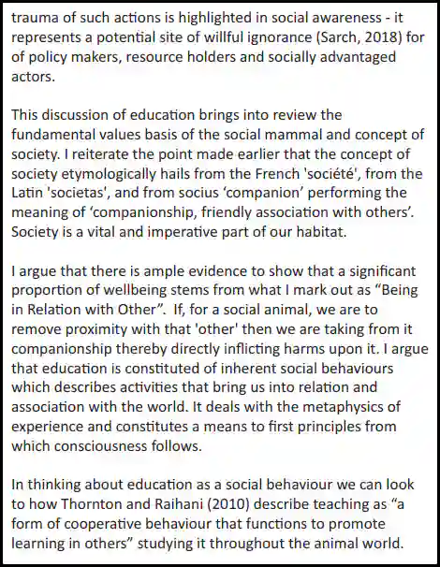Click the phrase 'which consciousness follows'

point(107,446)
